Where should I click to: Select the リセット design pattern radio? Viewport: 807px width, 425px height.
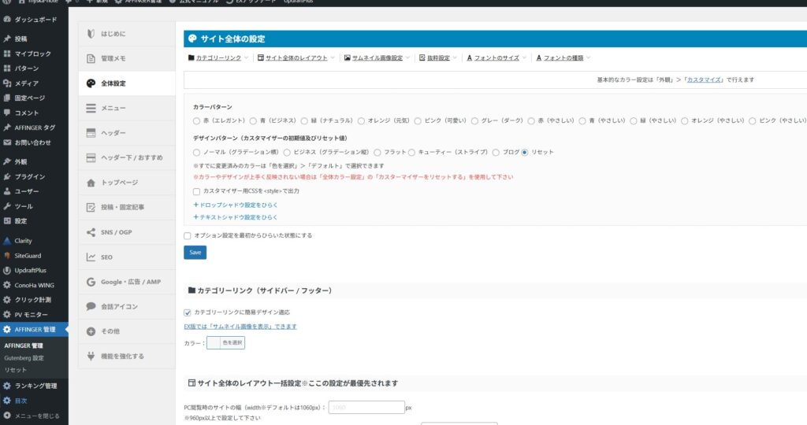tap(524, 152)
